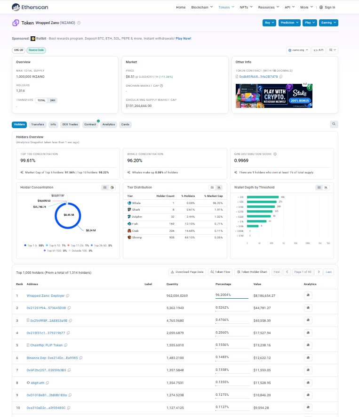Click the Source Code badge
Viewport: 359px width, 417px height.
point(36,50)
